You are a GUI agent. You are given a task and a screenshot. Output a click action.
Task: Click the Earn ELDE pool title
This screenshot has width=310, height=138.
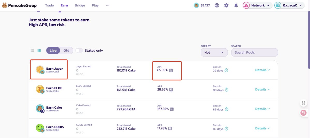[x=54, y=88]
